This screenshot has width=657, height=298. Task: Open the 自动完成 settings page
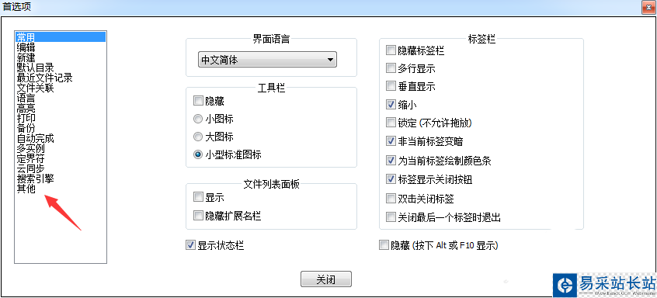point(35,138)
